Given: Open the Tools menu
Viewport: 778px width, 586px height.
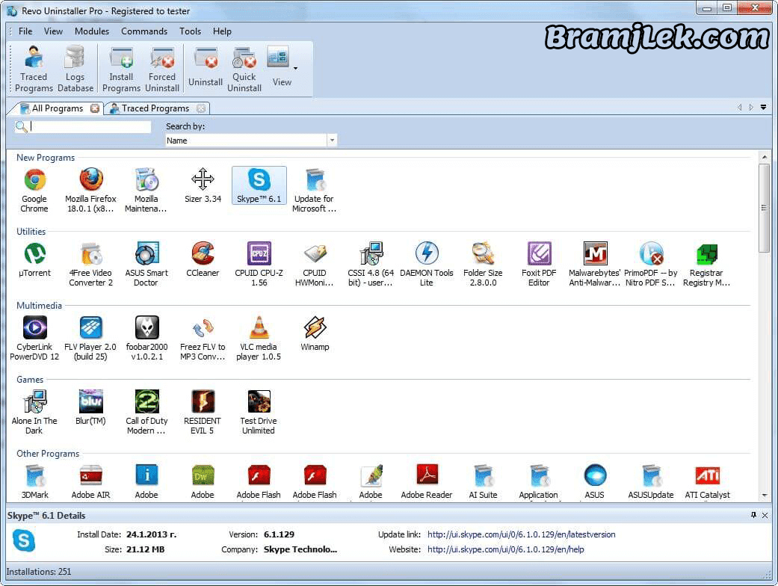Looking at the screenshot, I should (190, 31).
